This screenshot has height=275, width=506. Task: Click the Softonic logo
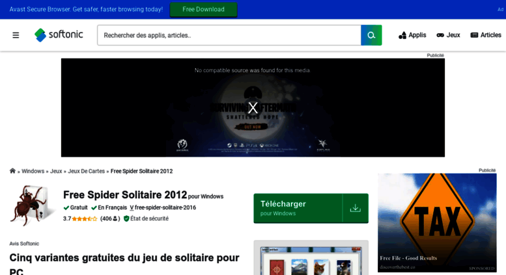tap(59, 34)
